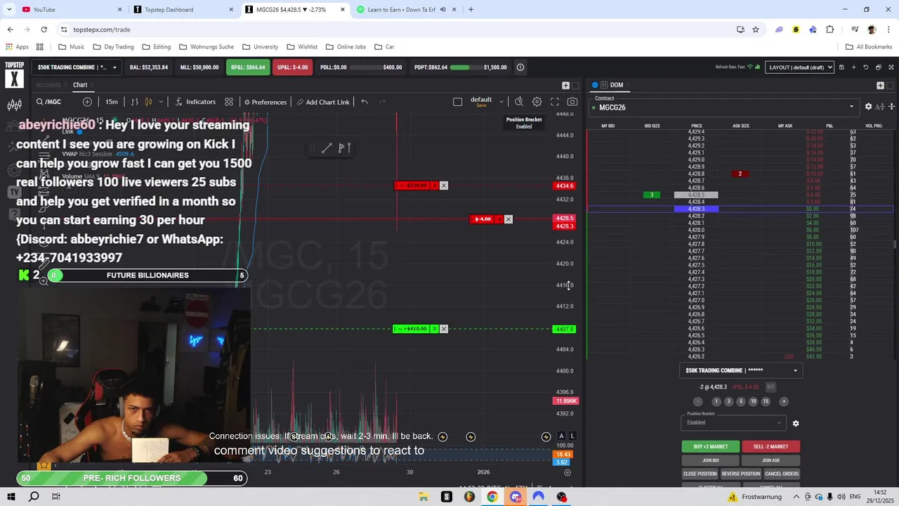Undo last chart action arrow

[365, 102]
